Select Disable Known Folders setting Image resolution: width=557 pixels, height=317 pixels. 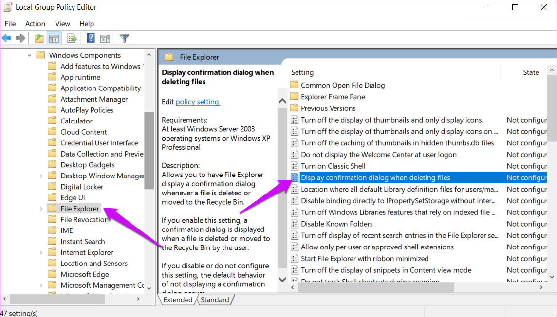tap(337, 224)
